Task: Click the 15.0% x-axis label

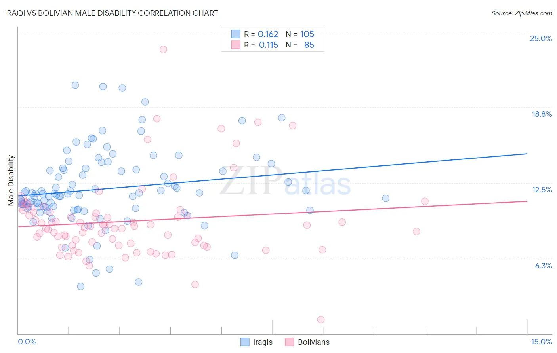Action: pyautogui.click(x=541, y=342)
